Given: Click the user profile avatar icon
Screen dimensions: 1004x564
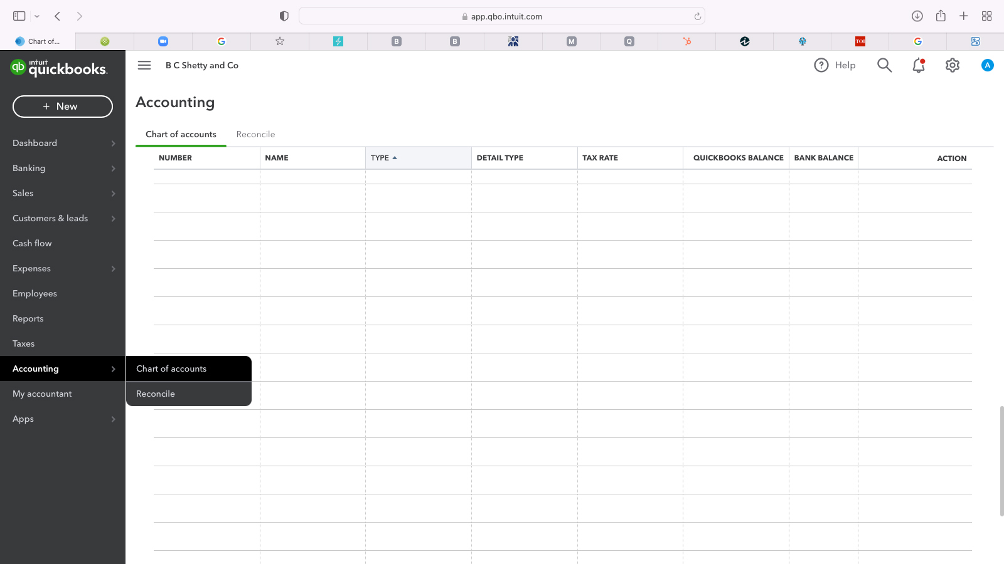Looking at the screenshot, I should (987, 65).
